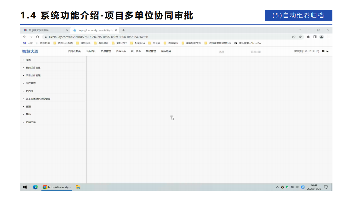Image resolution: width=352 pixels, height=198 pixels.
Task: Launch Microsoft Edge from taskbar
Action: pyautogui.click(x=35, y=187)
